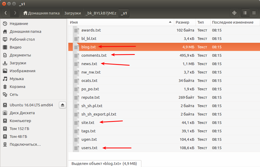Sort files by the Размер column

[x=182, y=22]
